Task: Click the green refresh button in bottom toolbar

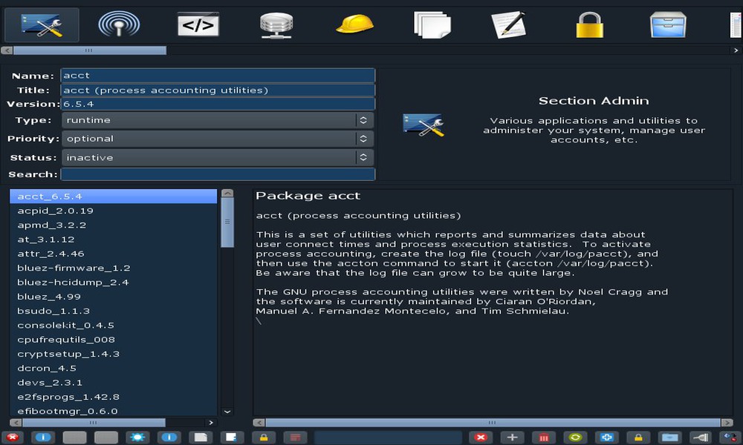Action: [x=574, y=438]
